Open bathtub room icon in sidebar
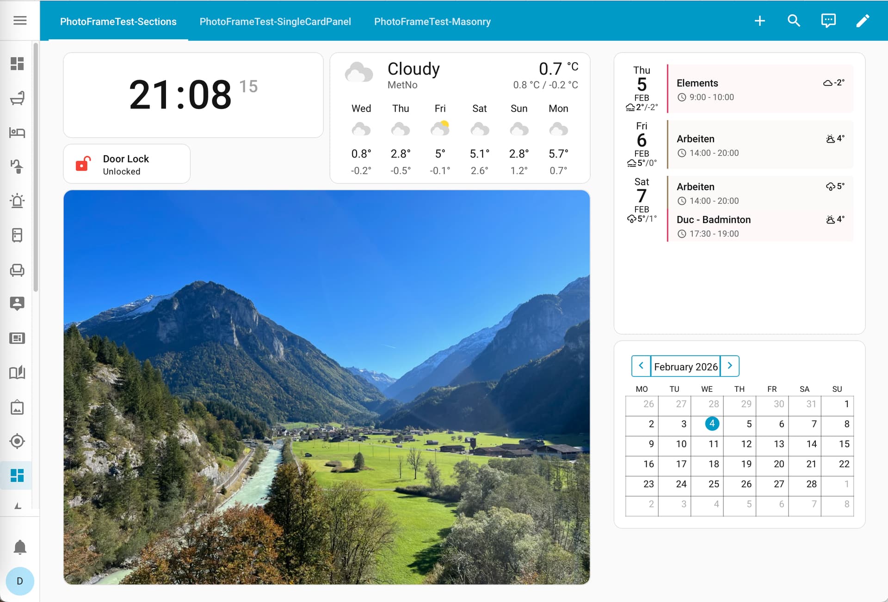Viewport: 888px width, 602px height. pos(17,98)
